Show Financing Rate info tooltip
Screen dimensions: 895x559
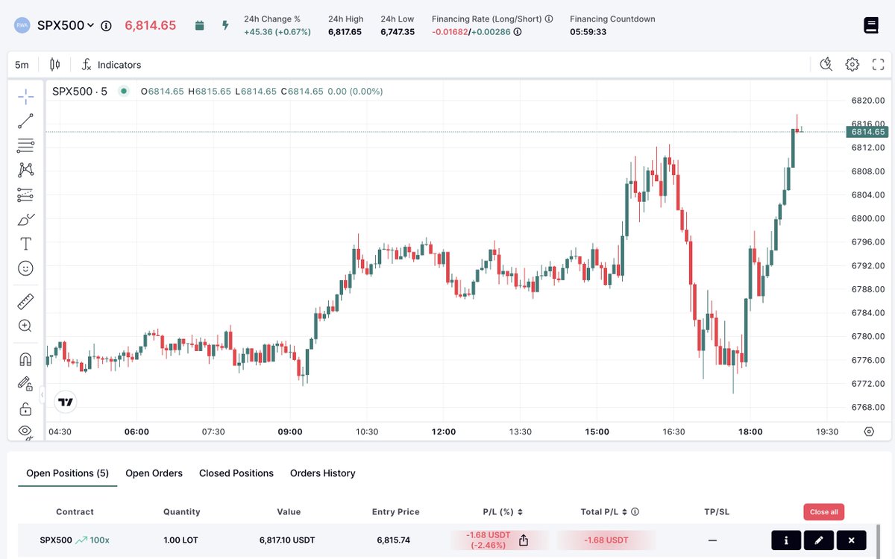point(549,19)
